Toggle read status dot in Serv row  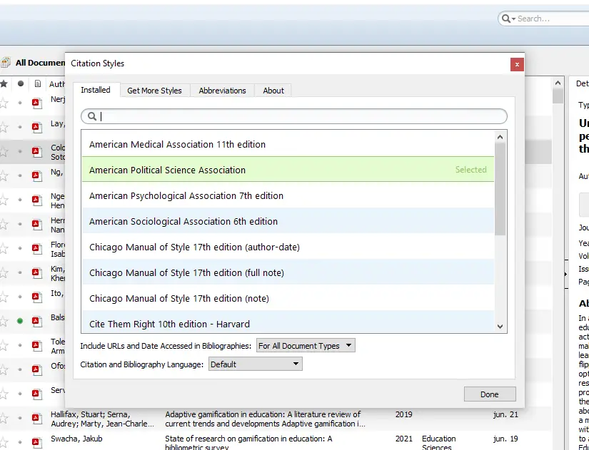point(20,394)
